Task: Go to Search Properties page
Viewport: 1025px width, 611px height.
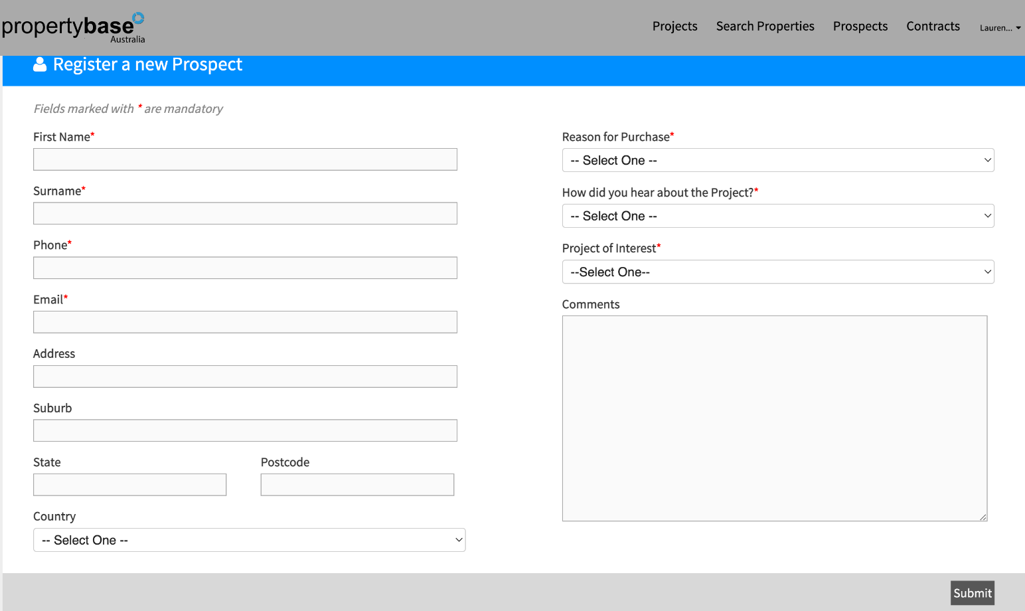Action: (x=765, y=27)
